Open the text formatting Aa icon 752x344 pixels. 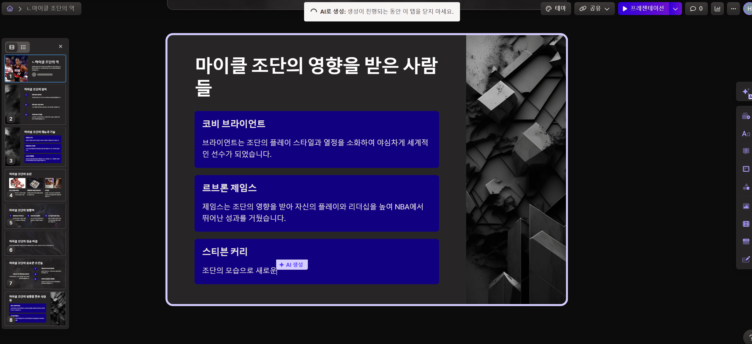746,134
